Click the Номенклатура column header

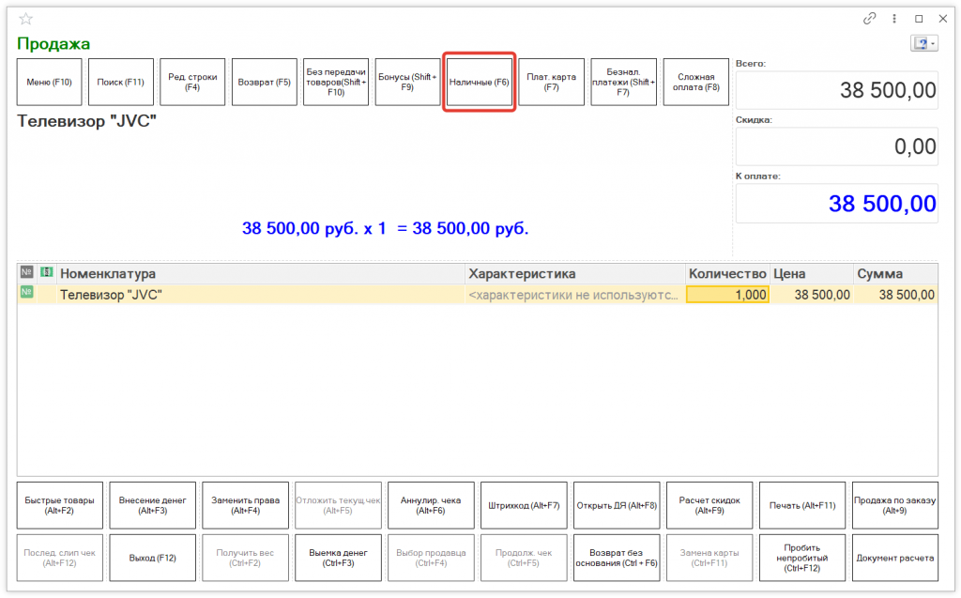click(x=261, y=273)
